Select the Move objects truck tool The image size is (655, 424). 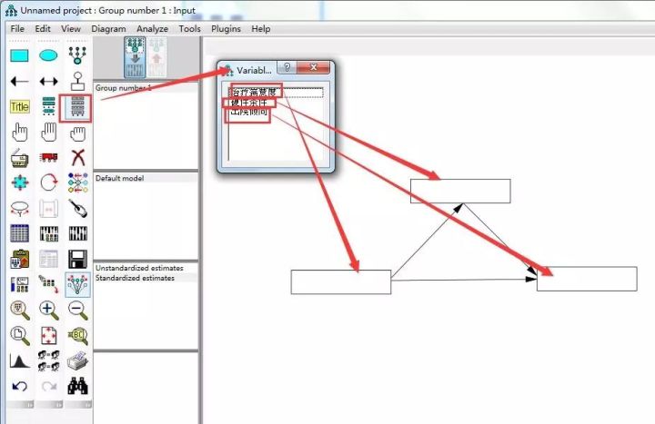(48, 157)
